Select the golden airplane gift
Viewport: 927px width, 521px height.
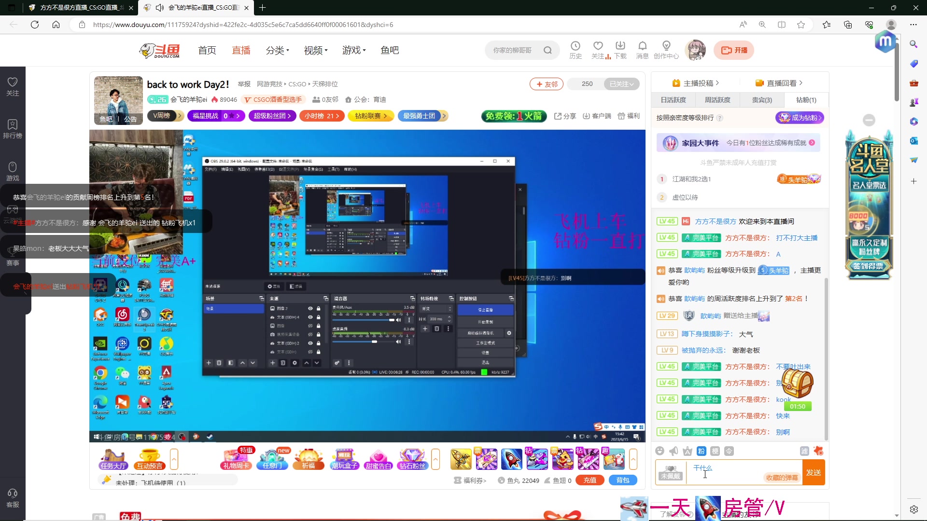coord(461,459)
